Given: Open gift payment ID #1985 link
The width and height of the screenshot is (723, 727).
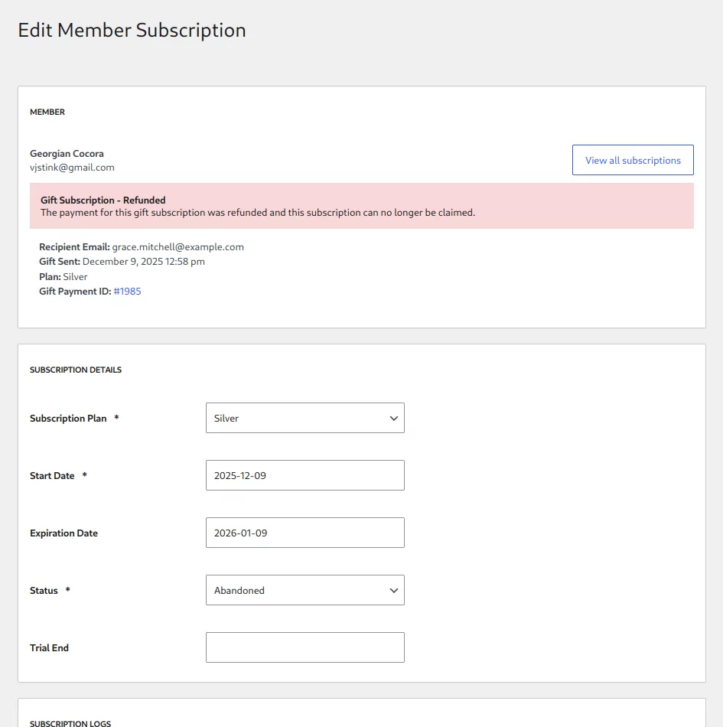Looking at the screenshot, I should (127, 292).
